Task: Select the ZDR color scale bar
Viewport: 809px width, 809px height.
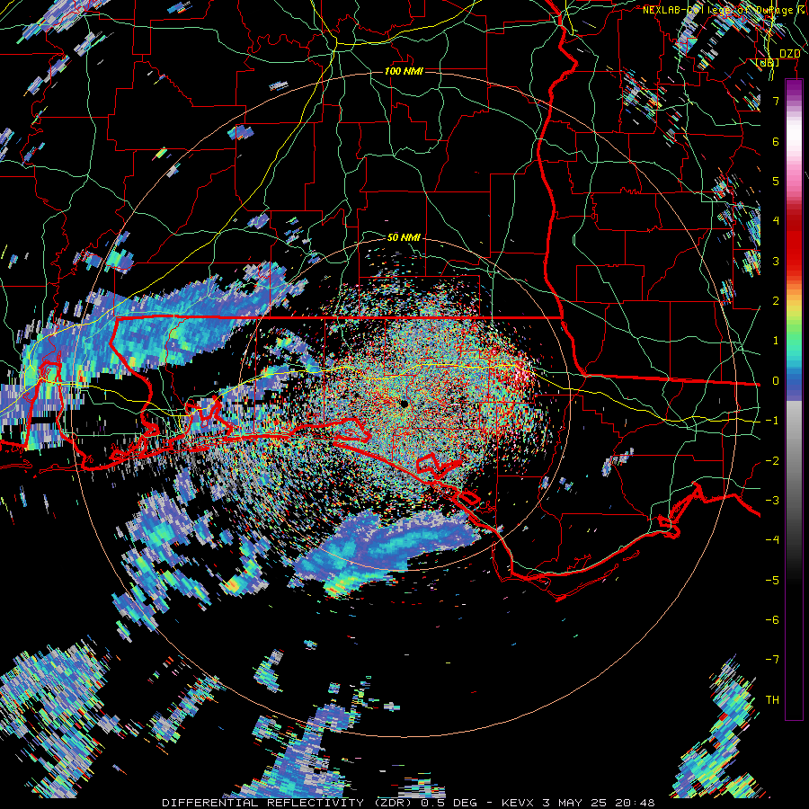Action: pyautogui.click(x=794, y=399)
